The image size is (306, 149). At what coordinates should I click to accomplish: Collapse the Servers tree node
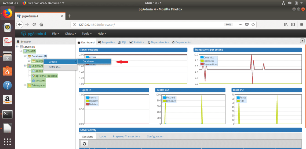coord(17,47)
